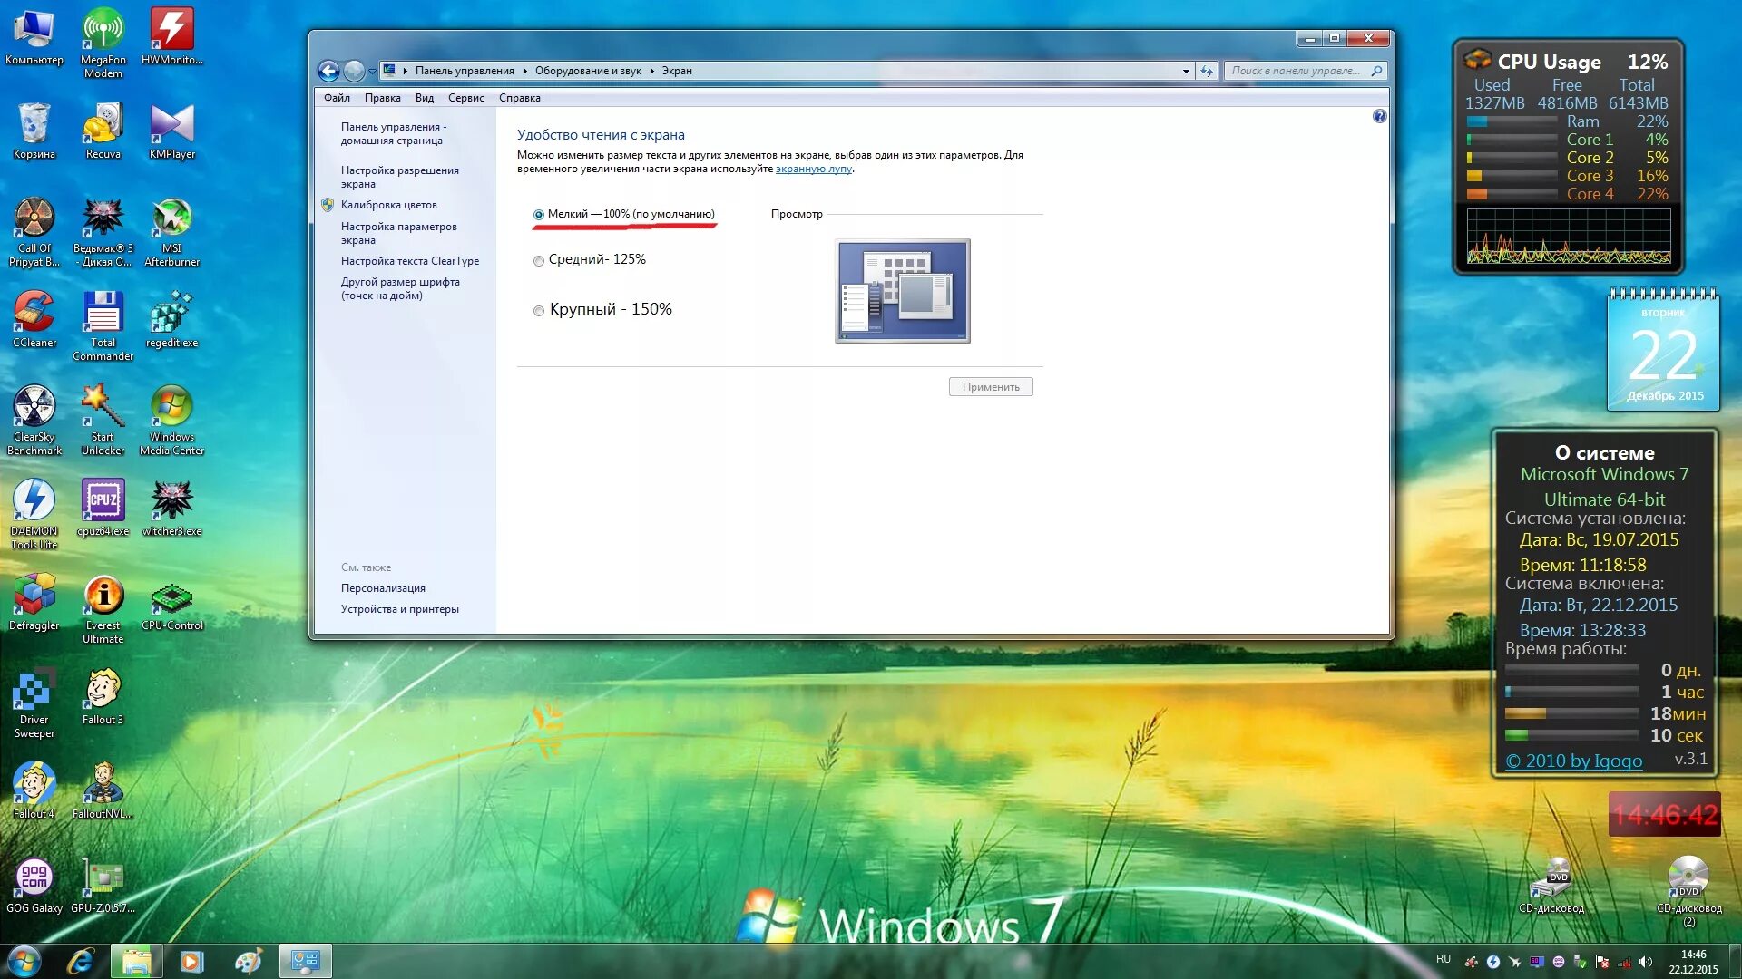Viewport: 1742px width, 979px height.
Task: Select Крупный 150% radio button
Action: coord(539,311)
